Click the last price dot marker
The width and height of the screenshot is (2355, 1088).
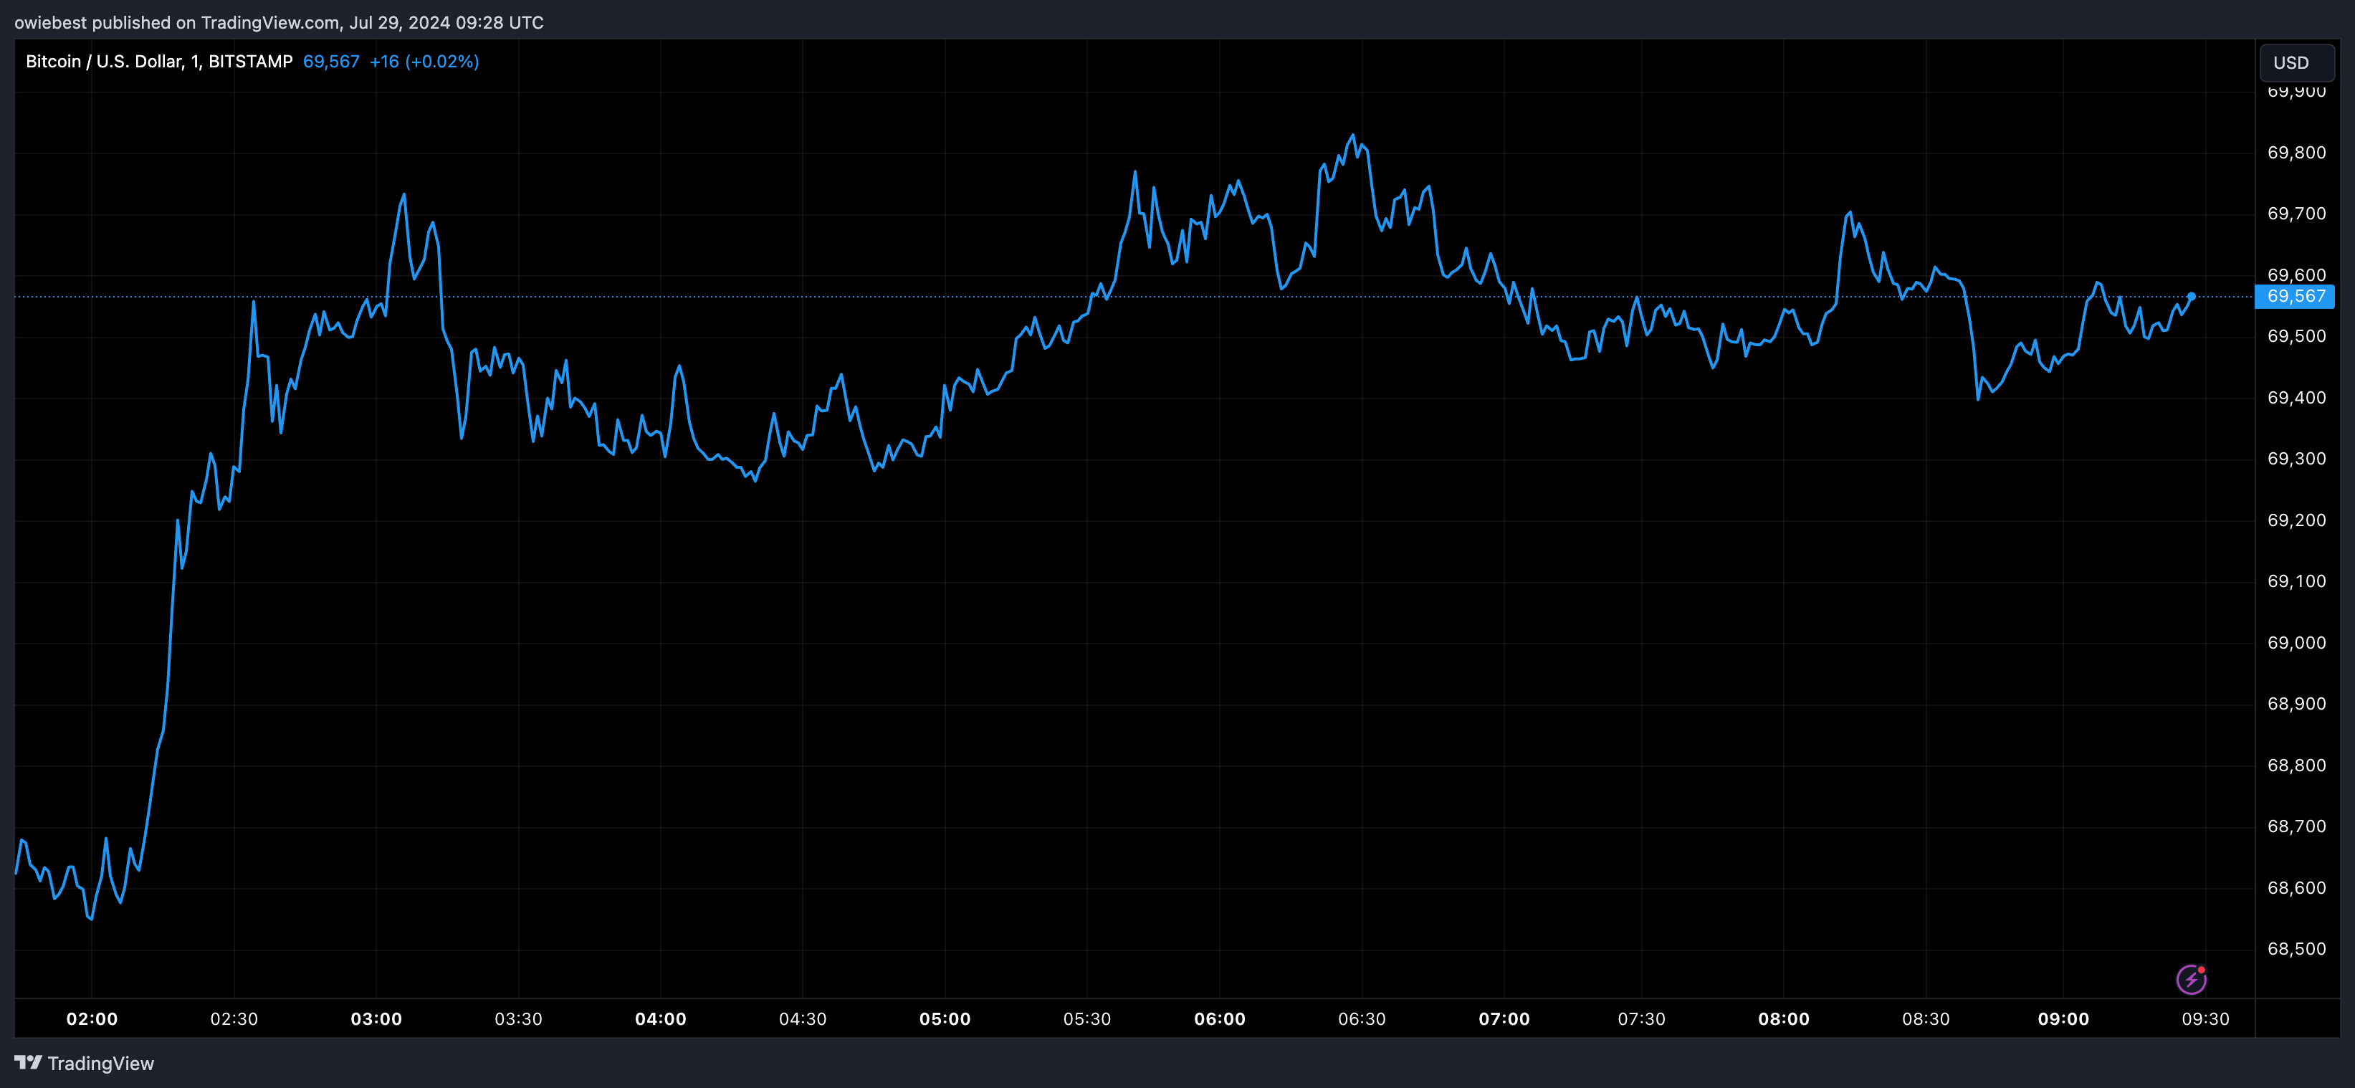click(x=2192, y=296)
